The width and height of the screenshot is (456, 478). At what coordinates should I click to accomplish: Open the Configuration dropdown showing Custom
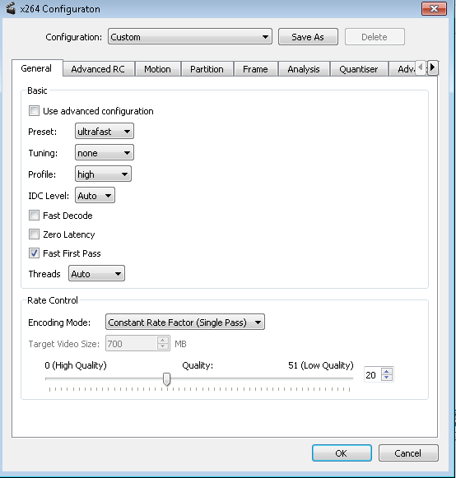coord(189,37)
